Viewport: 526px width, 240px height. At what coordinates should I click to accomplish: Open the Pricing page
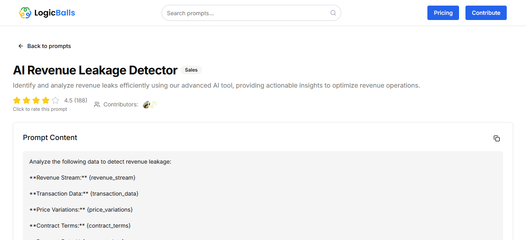tap(443, 12)
